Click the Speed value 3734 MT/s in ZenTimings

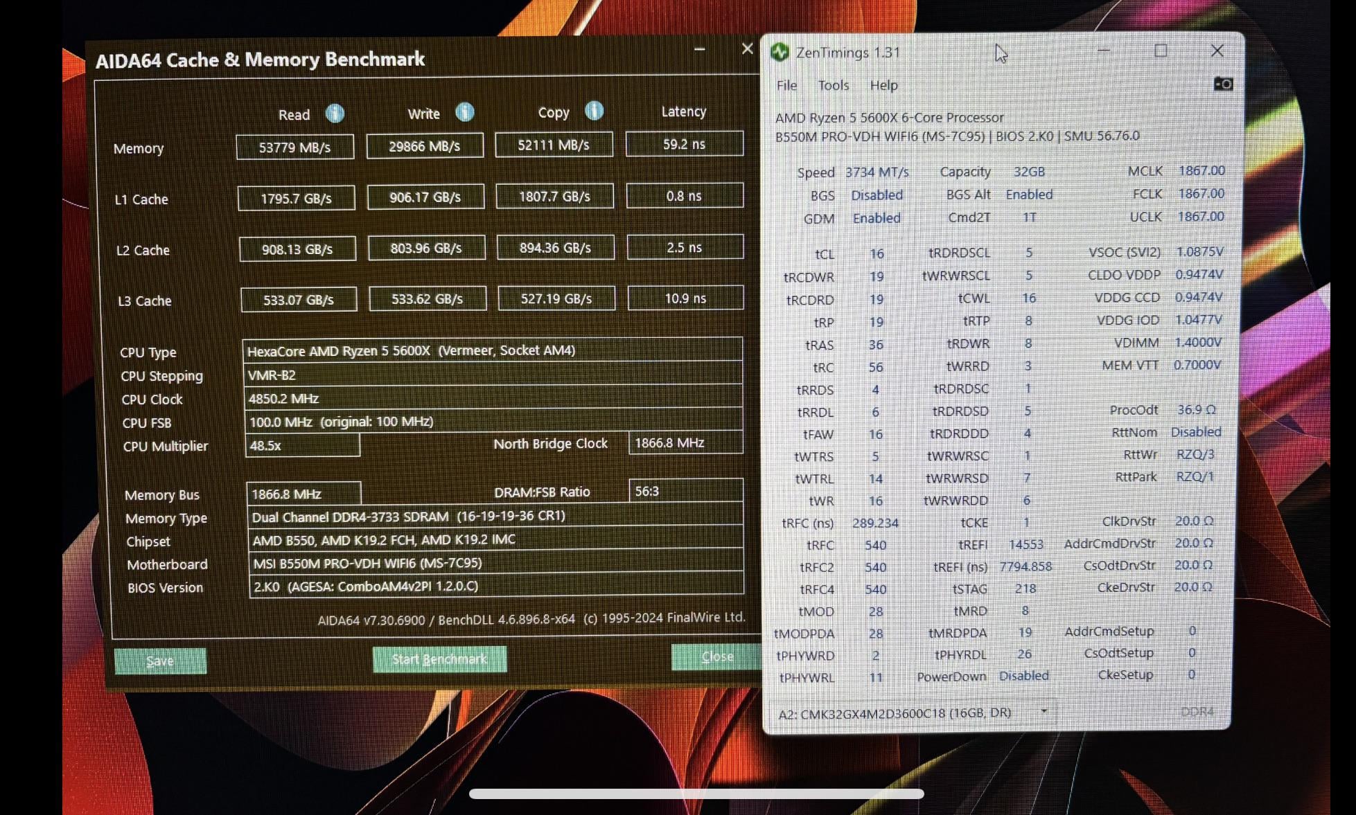point(877,172)
